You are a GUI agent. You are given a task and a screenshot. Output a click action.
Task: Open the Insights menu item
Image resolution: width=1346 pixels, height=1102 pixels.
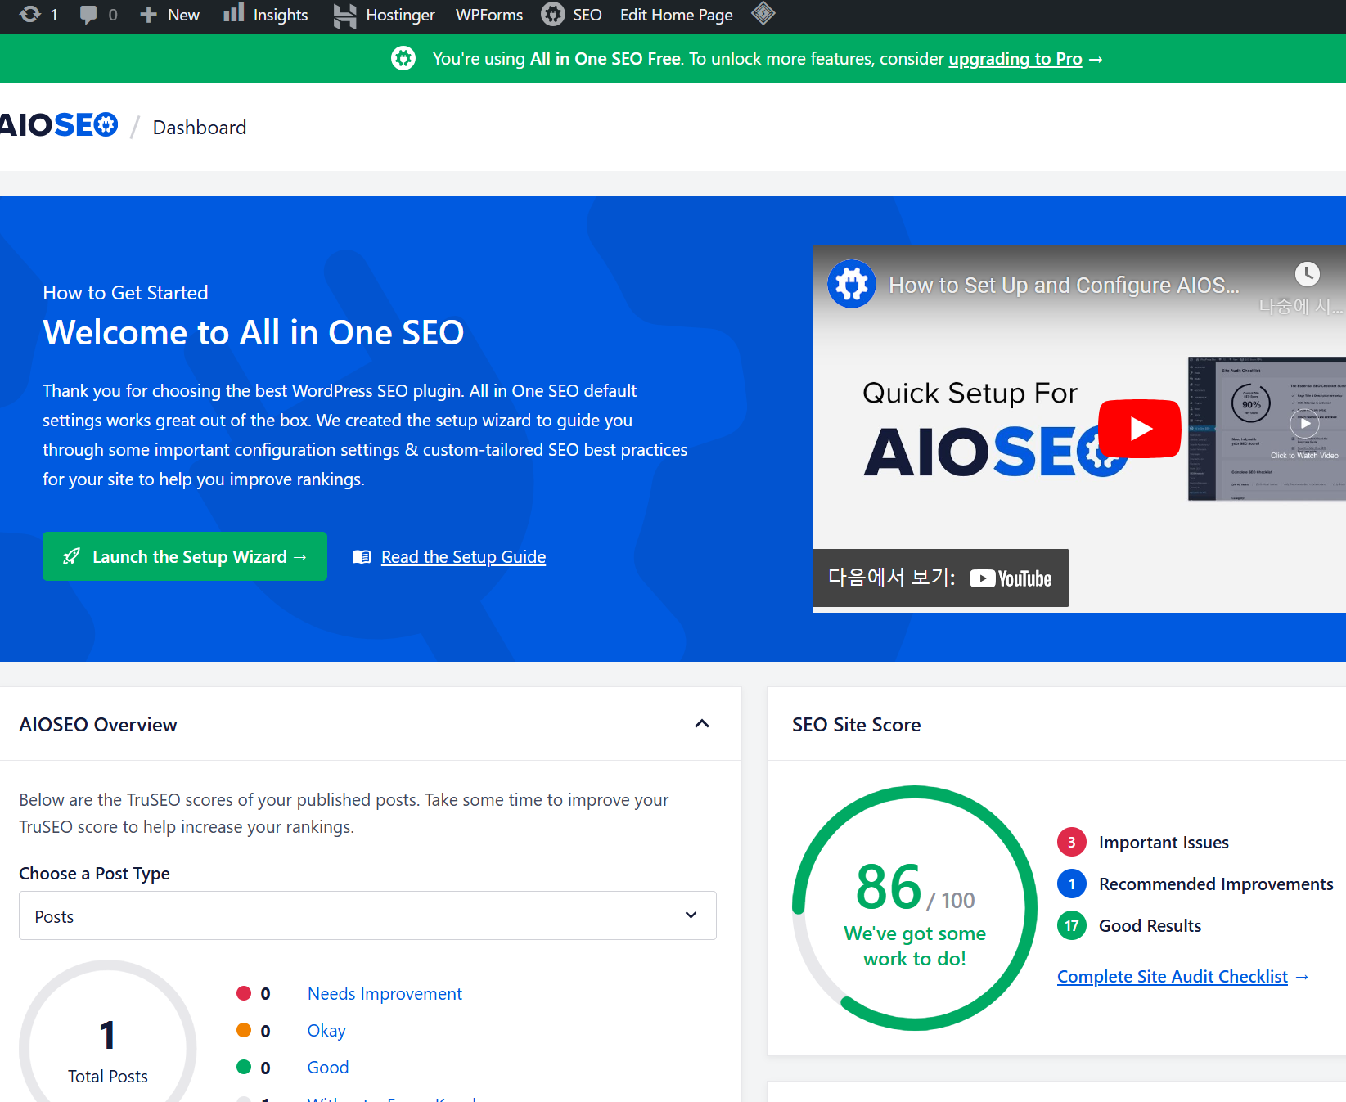pyautogui.click(x=265, y=15)
